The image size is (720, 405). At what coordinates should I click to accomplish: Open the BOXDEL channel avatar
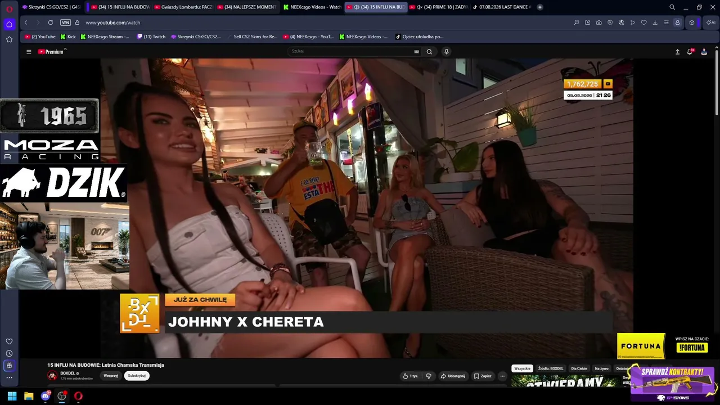52,376
